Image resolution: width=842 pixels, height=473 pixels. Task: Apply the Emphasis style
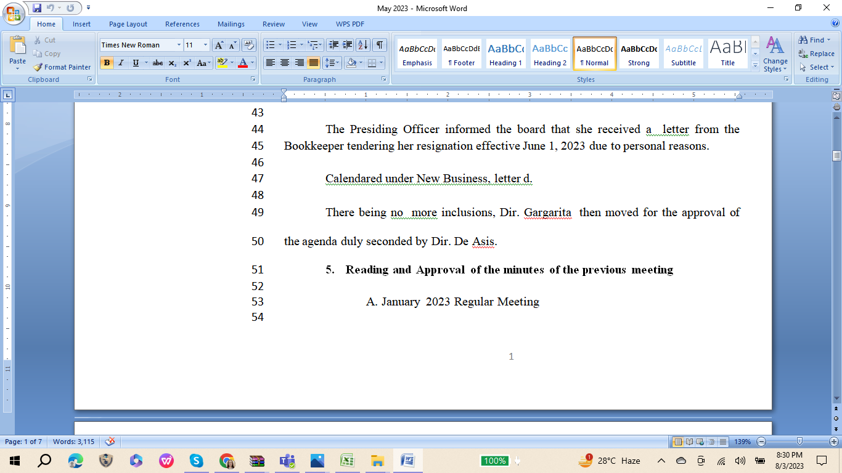[x=417, y=54]
